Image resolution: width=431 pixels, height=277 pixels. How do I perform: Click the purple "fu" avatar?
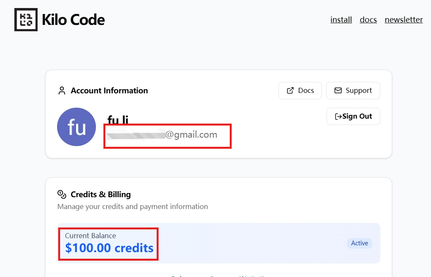tap(76, 127)
